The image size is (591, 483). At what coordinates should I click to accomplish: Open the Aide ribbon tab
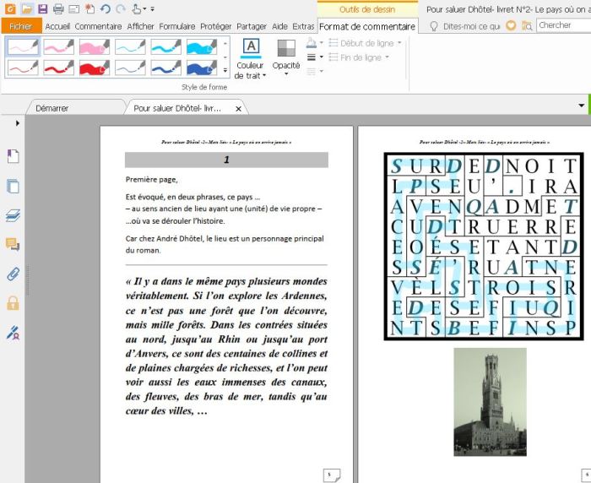click(x=279, y=26)
